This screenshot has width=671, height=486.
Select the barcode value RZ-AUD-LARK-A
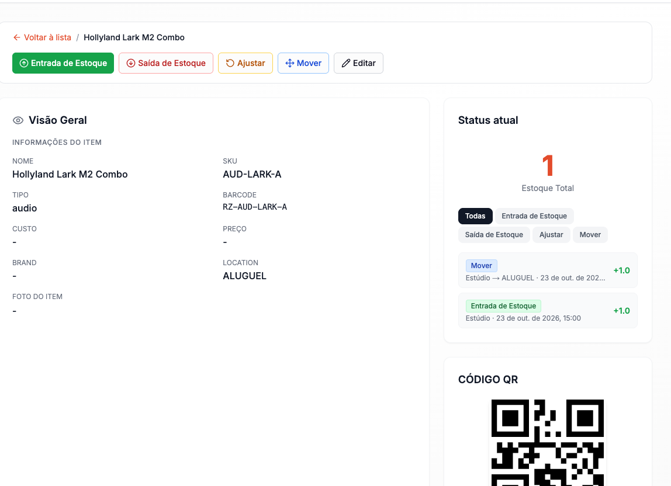255,207
